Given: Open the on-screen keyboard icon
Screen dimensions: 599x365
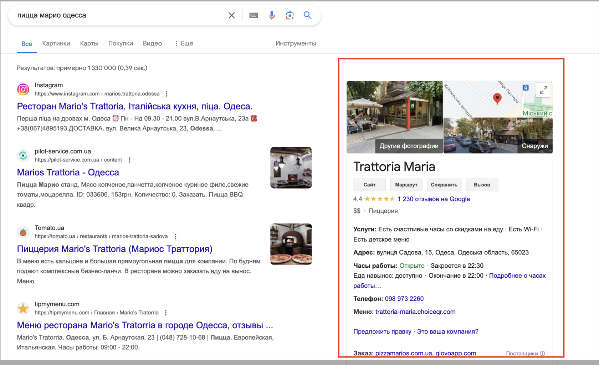Looking at the screenshot, I should tap(254, 15).
